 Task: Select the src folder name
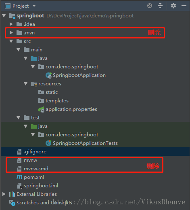click(x=27, y=41)
